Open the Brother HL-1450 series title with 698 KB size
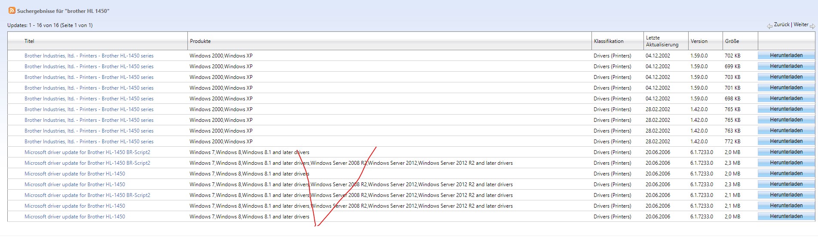 [89, 99]
